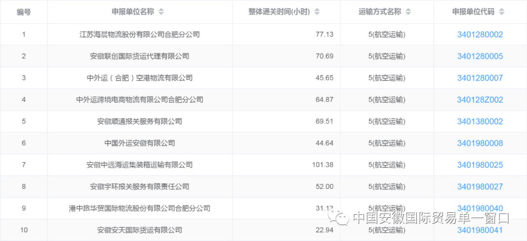Open declarant code link 3401980025
This screenshot has height=241, width=527.
coord(480,165)
